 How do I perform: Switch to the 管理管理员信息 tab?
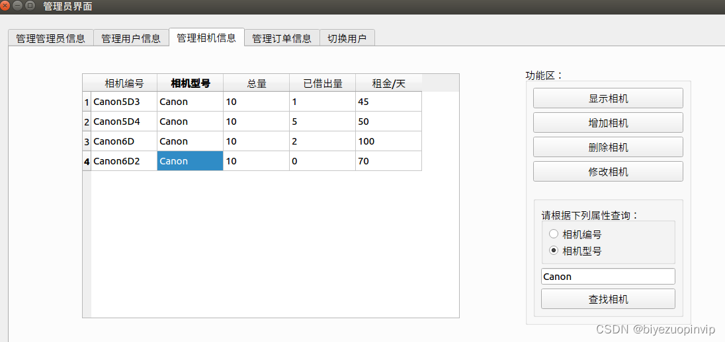coord(51,38)
